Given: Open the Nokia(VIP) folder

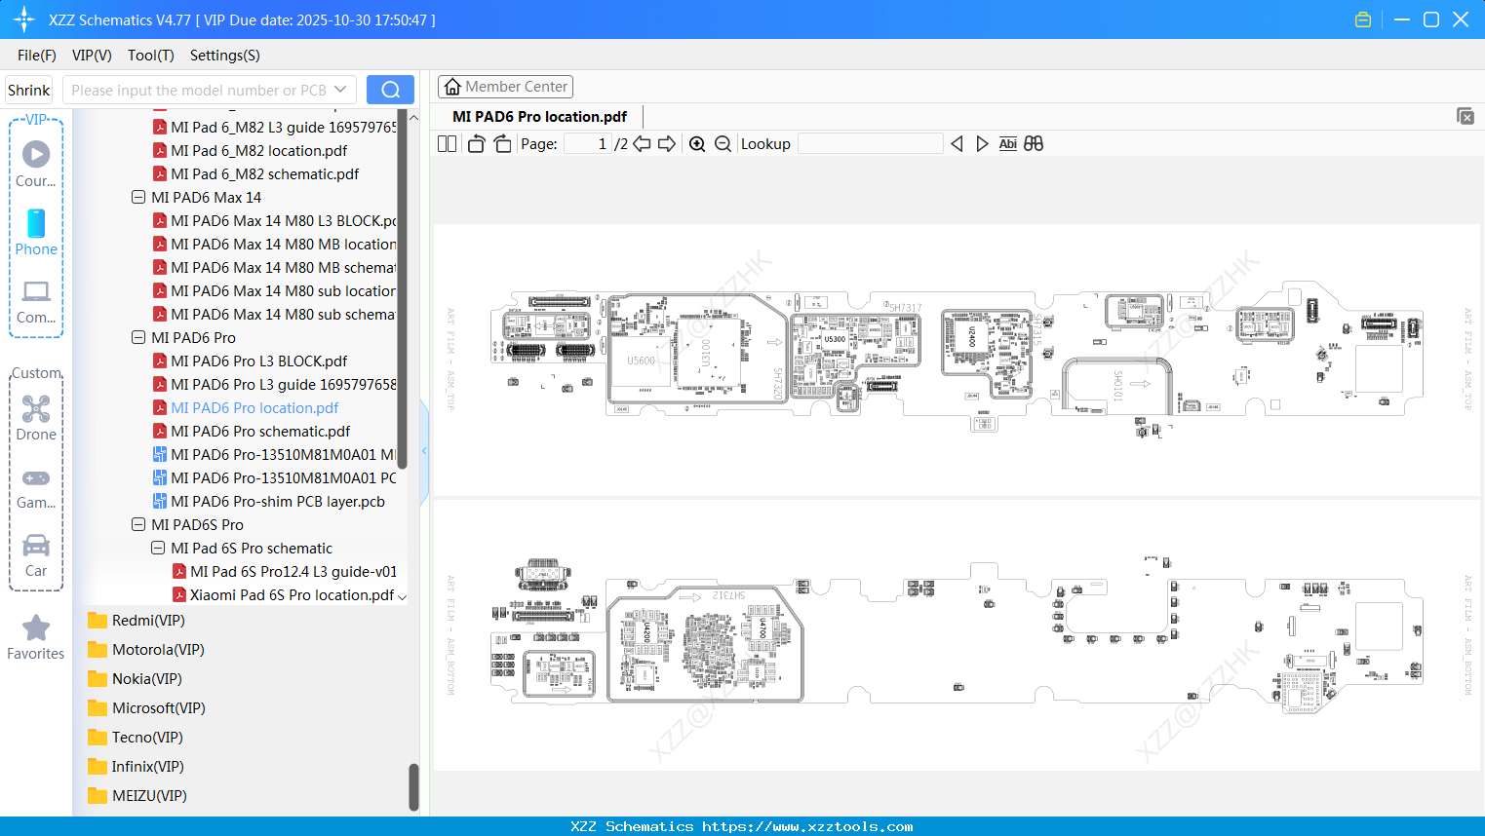Looking at the screenshot, I should tap(146, 678).
